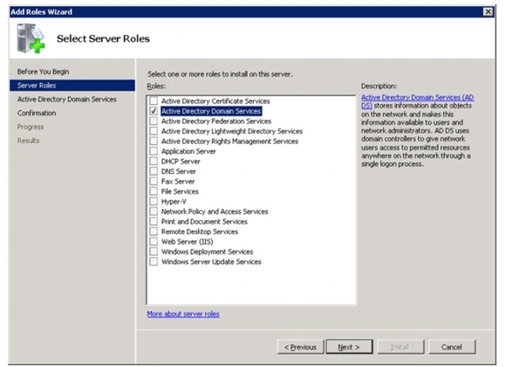Cancel the Add Roles Wizard

pyautogui.click(x=452, y=347)
